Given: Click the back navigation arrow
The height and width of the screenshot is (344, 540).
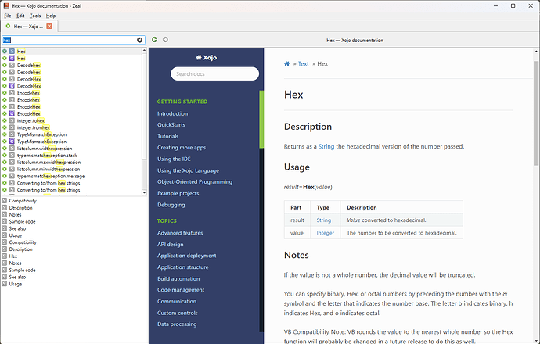Looking at the screenshot, I should [x=155, y=40].
